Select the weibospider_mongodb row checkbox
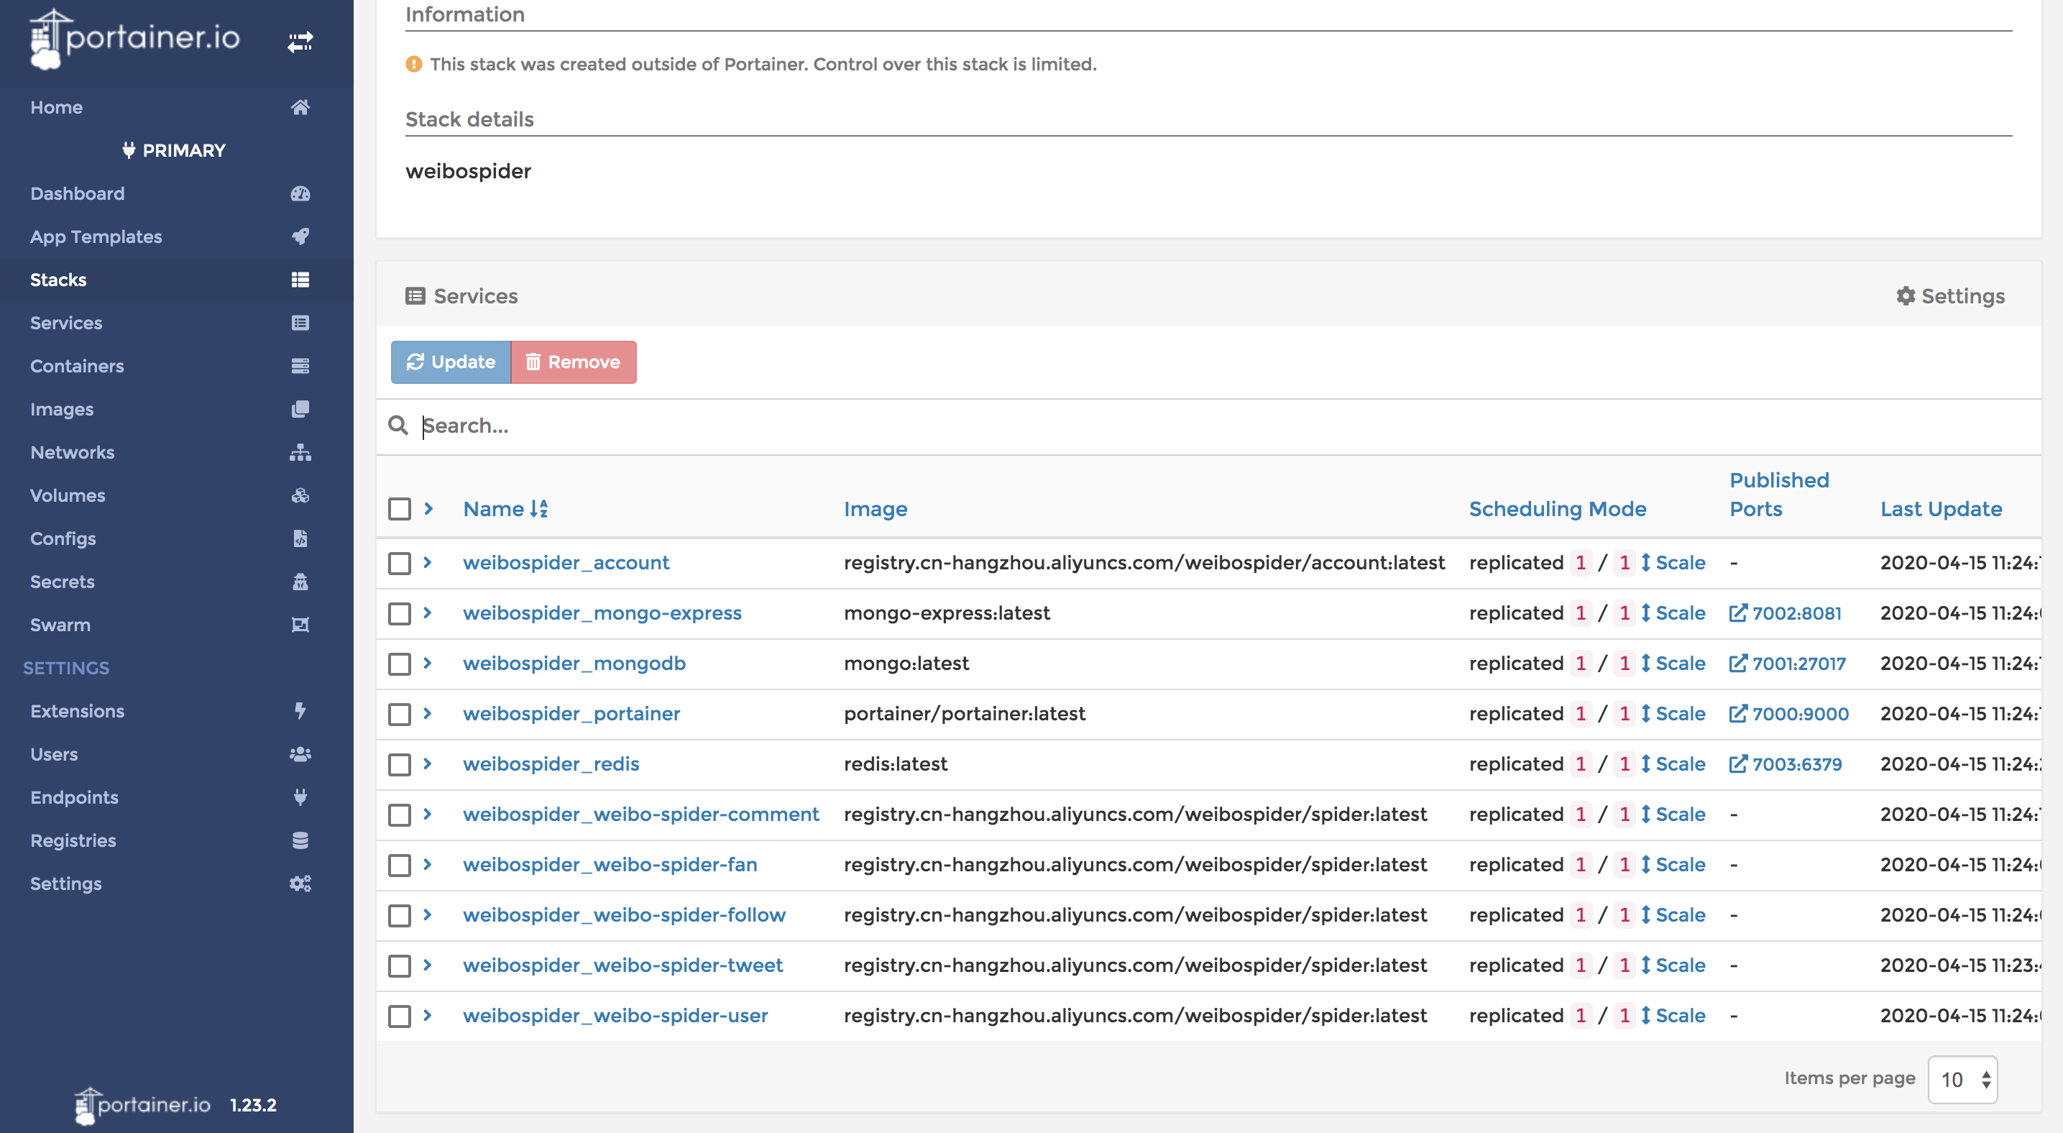Image resolution: width=2063 pixels, height=1133 pixels. click(400, 664)
